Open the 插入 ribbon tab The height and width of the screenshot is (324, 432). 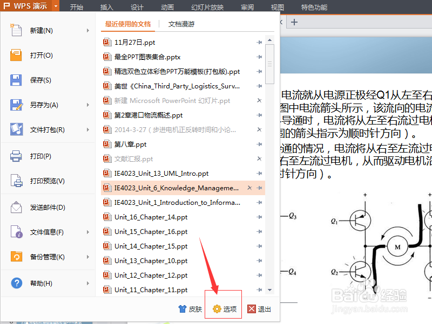pos(106,7)
